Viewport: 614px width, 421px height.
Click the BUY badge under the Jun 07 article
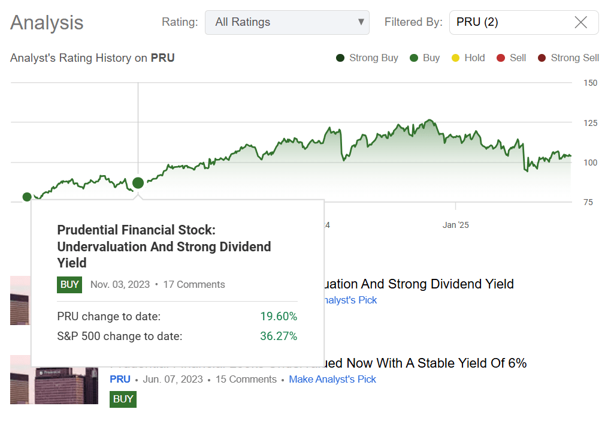pos(122,399)
